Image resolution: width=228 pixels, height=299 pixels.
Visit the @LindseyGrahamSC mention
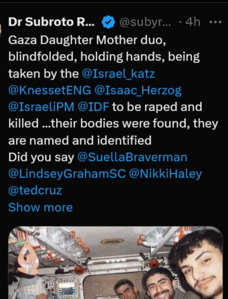(x=67, y=174)
